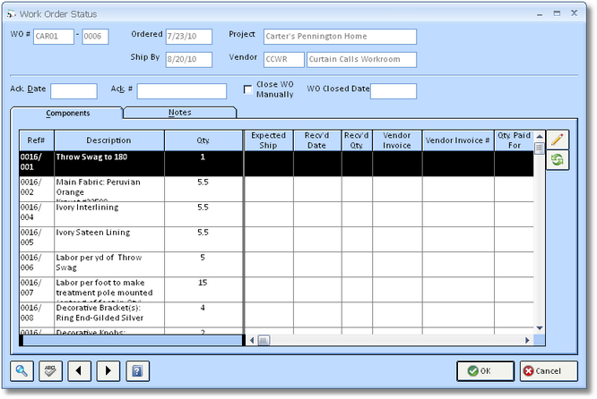Open the help icon button

tap(137, 370)
